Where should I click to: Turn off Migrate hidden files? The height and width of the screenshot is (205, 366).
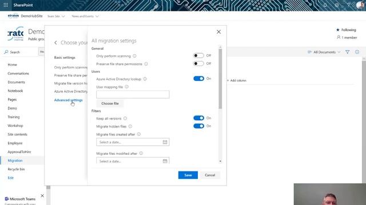click(198, 126)
